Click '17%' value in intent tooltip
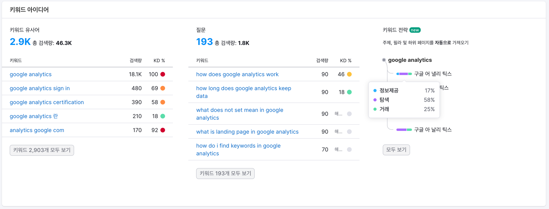The height and width of the screenshot is (209, 549). (430, 90)
